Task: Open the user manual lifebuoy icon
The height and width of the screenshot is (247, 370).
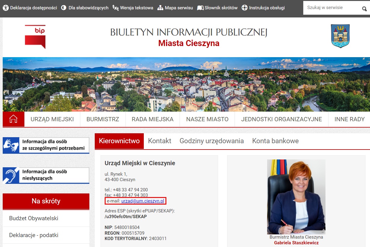Action: 245,8
